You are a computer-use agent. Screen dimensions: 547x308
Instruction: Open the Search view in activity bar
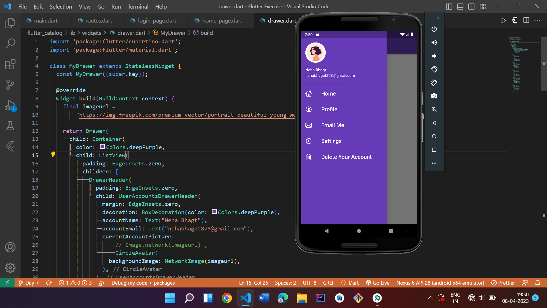click(x=10, y=44)
